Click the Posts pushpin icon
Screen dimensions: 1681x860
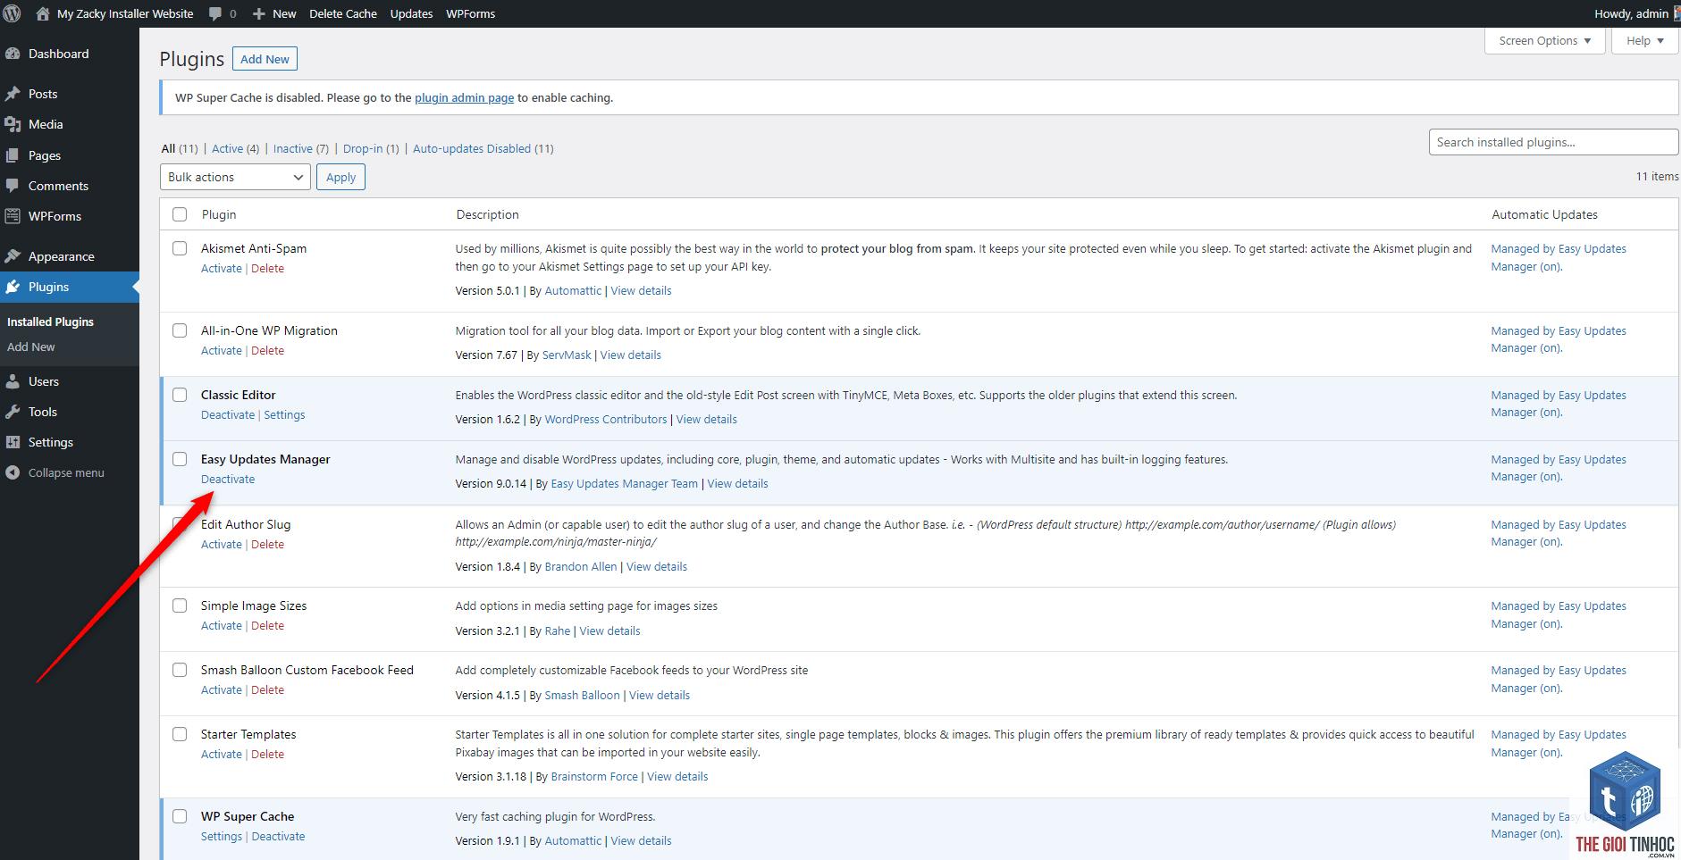(13, 94)
